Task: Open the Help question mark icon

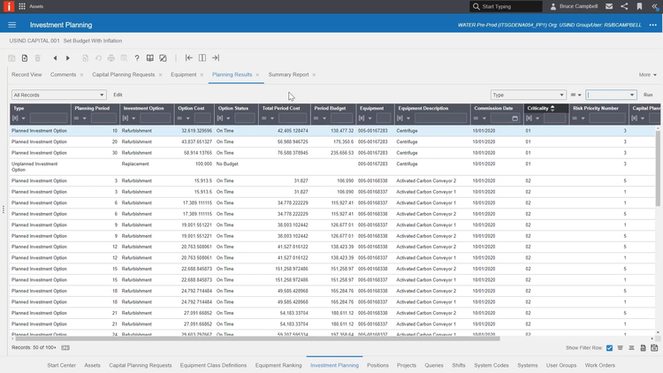Action: [136, 58]
